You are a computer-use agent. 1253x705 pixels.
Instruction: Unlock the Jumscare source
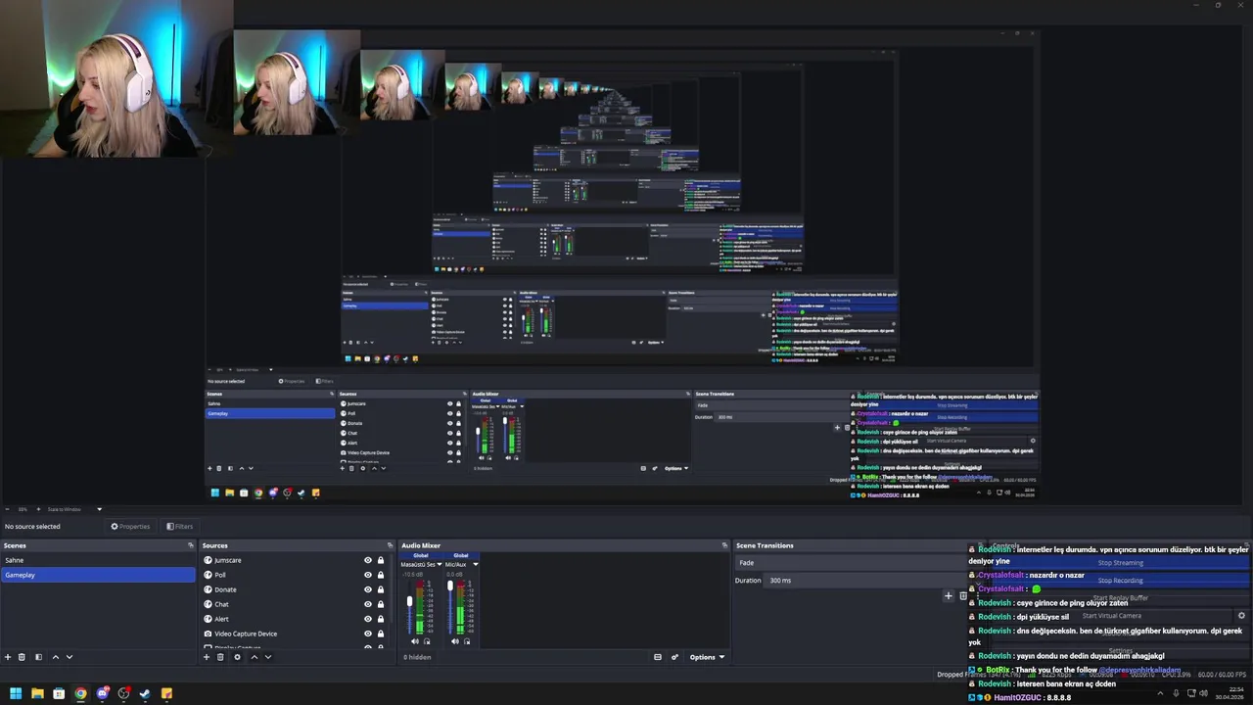[x=381, y=560]
